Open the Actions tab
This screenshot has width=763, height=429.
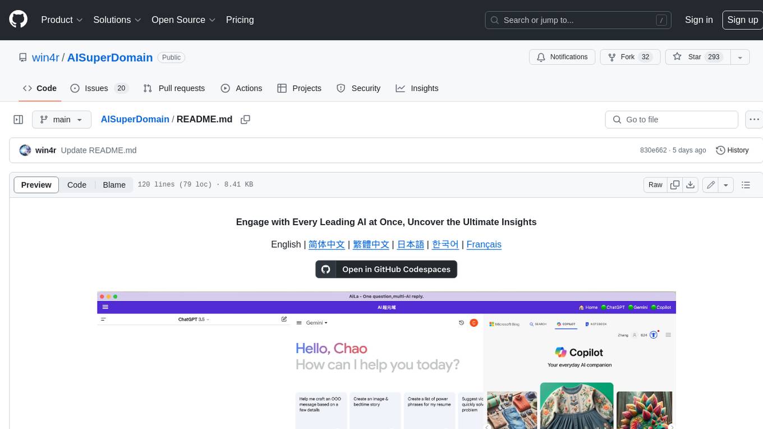pos(241,88)
